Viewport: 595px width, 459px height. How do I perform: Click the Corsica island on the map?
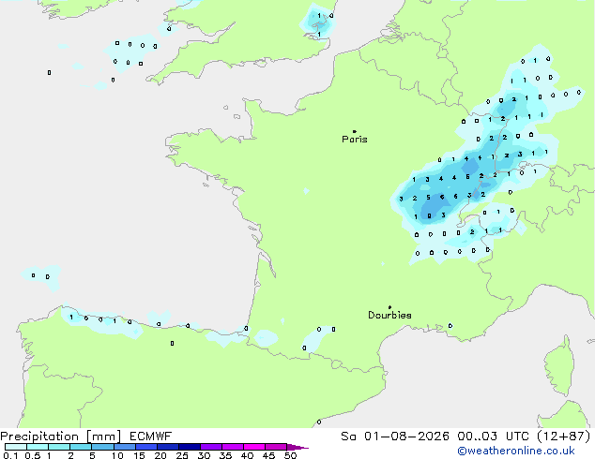[560, 365]
